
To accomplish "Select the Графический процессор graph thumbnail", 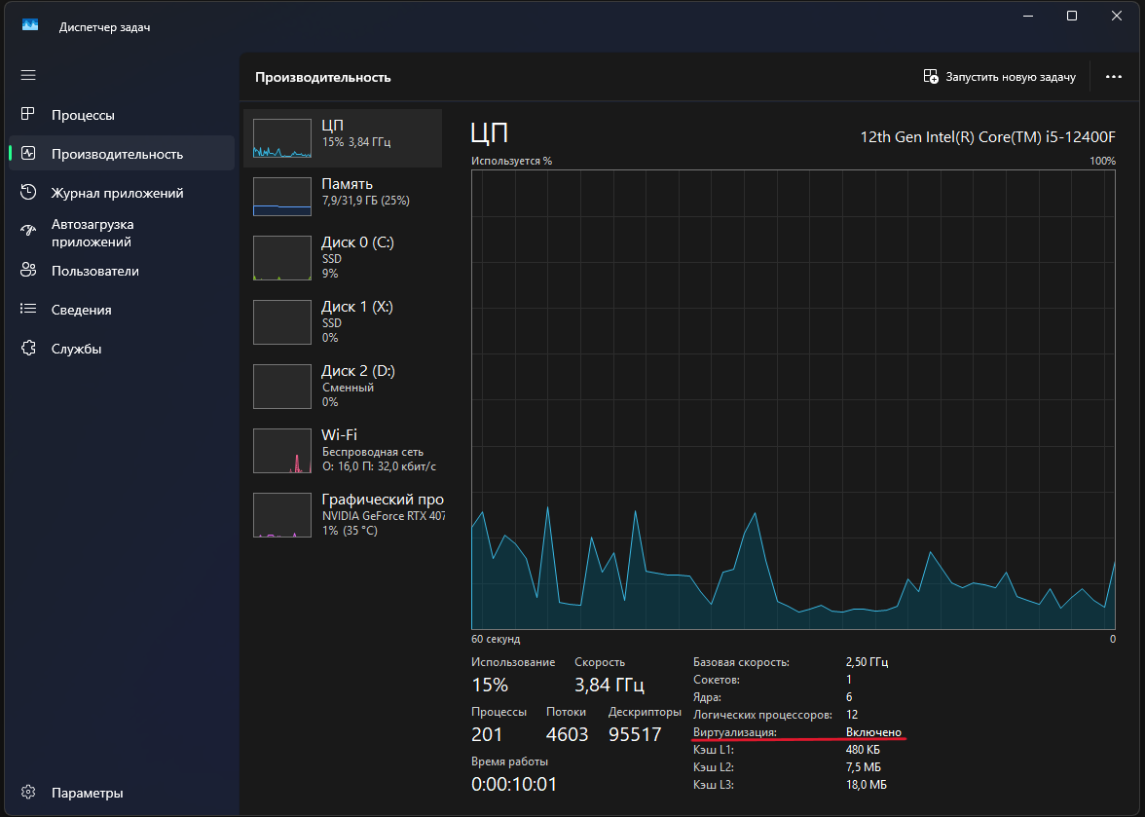I will pos(282,515).
